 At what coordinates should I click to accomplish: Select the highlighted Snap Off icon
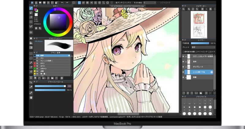click(x=79, y=3)
